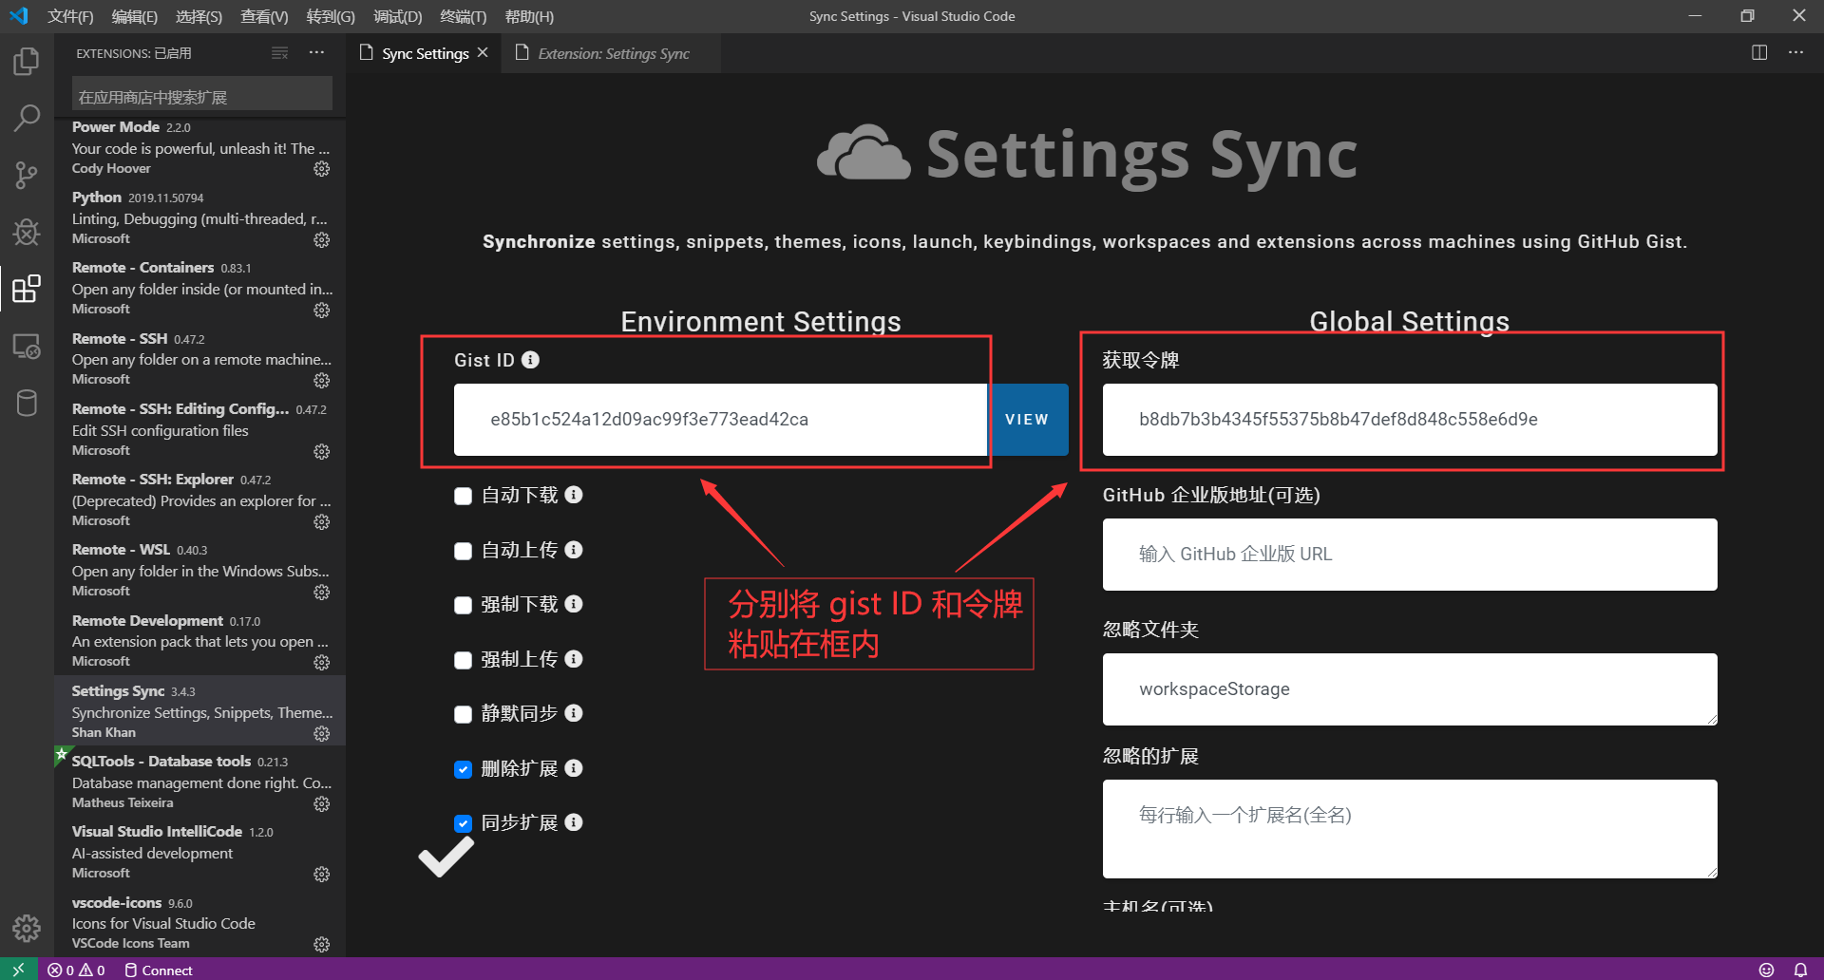This screenshot has width=1824, height=980.
Task: Open manage gear for Remote - WSL
Action: [x=322, y=593]
